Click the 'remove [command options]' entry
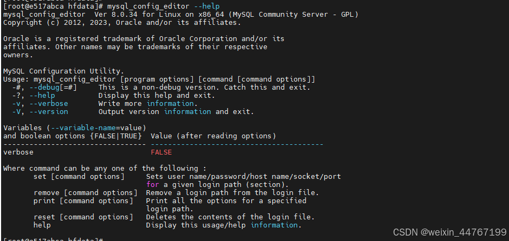Viewport: 509px width, 241px height. click(x=86, y=193)
